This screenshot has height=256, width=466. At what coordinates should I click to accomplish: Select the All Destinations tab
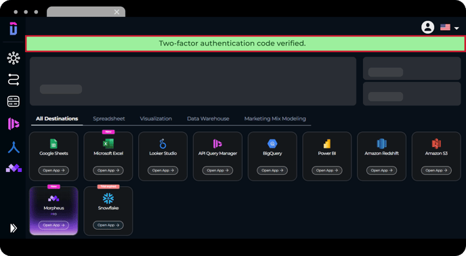[x=57, y=119]
